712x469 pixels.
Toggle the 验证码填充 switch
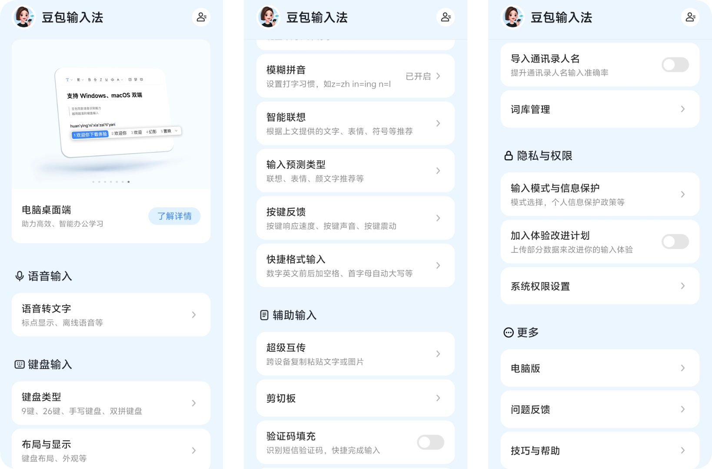point(430,442)
